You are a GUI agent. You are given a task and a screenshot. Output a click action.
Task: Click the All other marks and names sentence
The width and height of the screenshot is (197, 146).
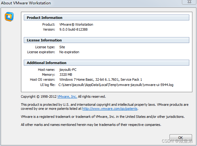point(91,125)
